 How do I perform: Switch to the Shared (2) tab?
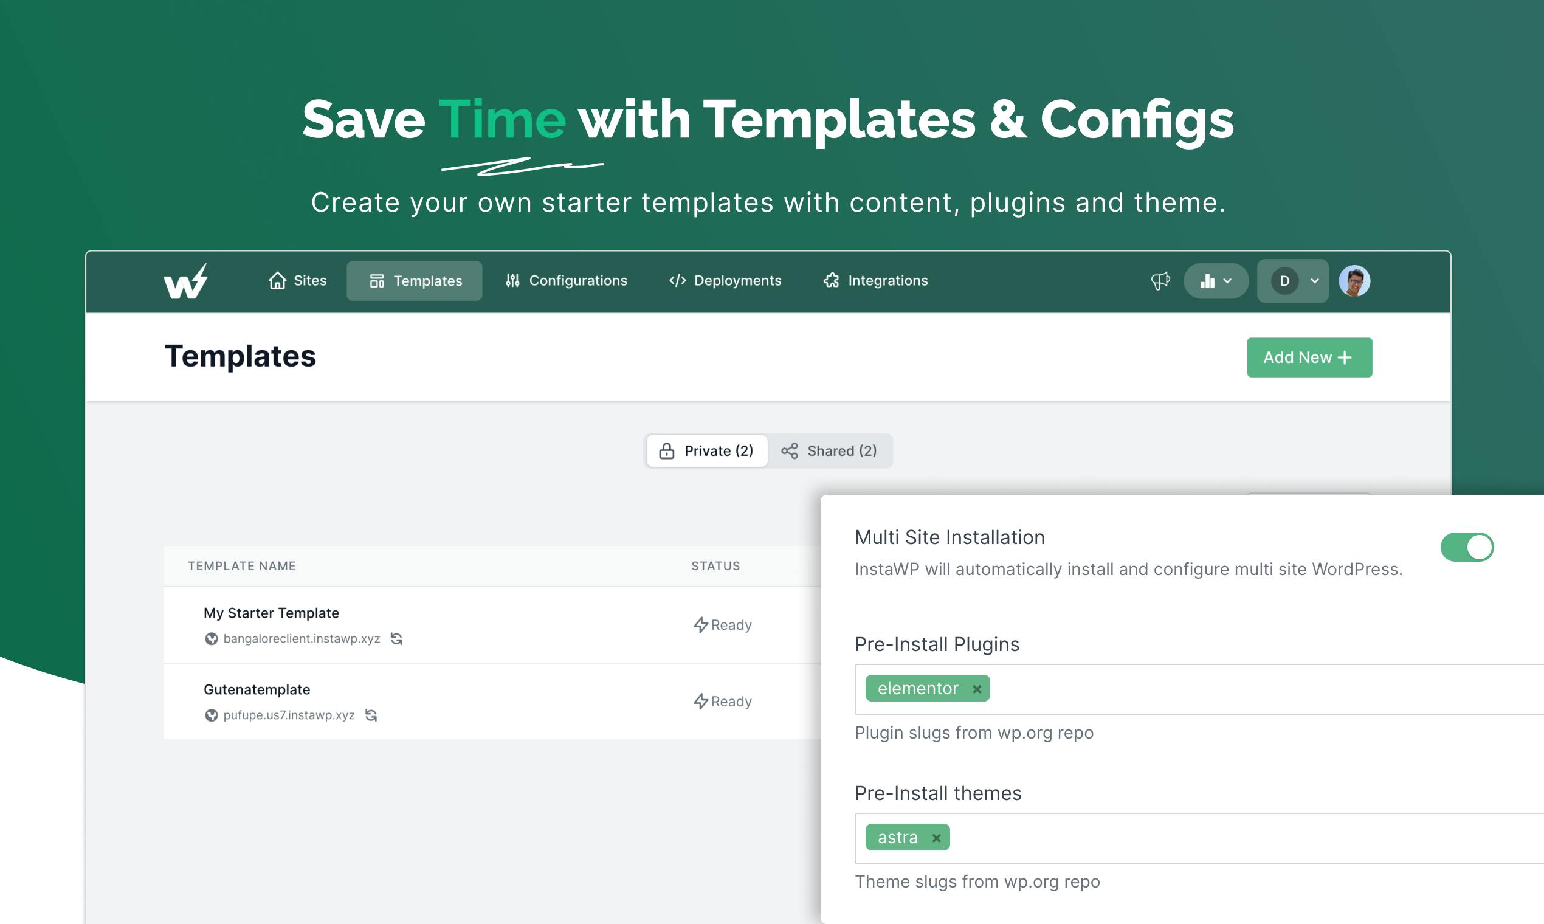click(x=829, y=451)
